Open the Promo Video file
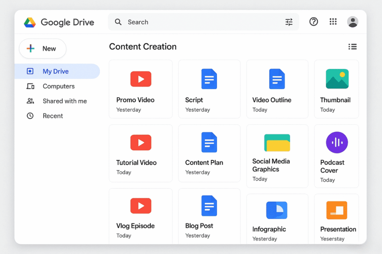 [141, 89]
